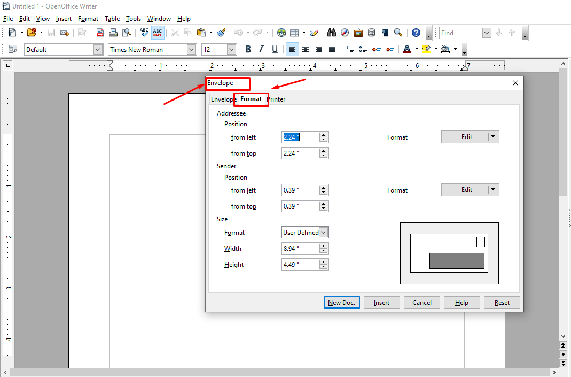Click the Font Color icon
571x377 pixels.
(406, 49)
